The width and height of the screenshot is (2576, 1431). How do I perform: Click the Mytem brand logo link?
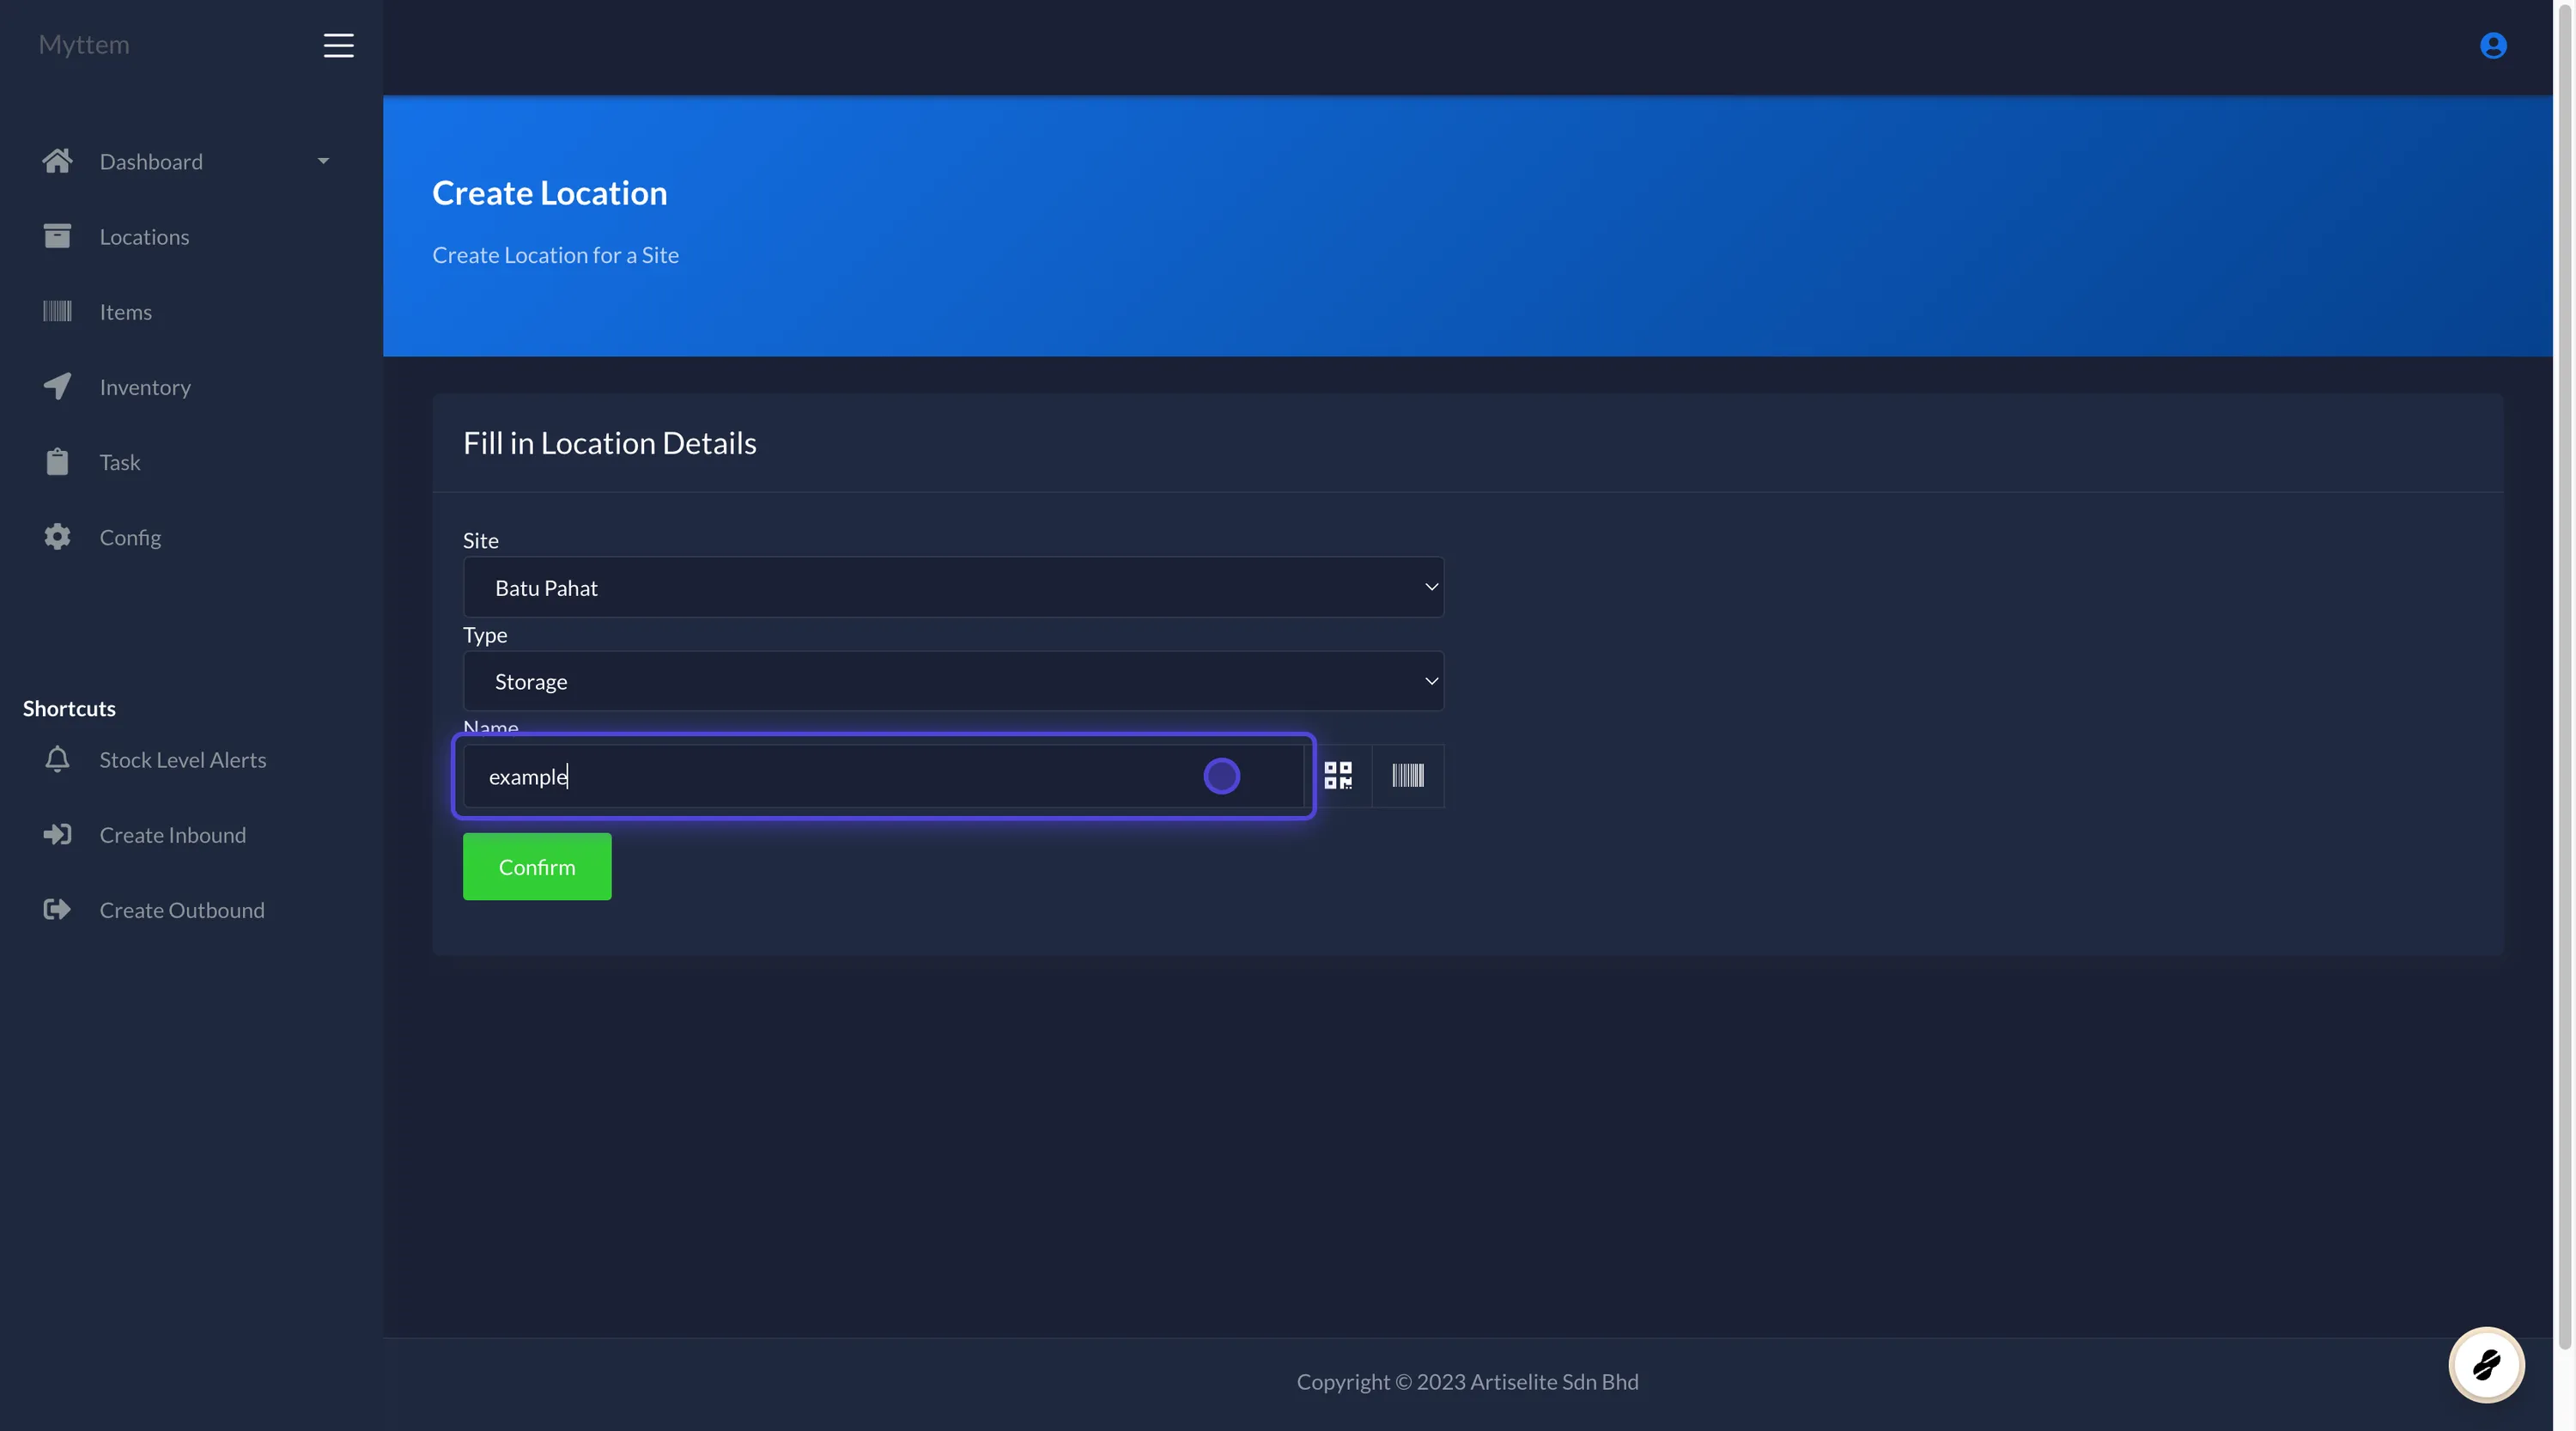[x=84, y=45]
